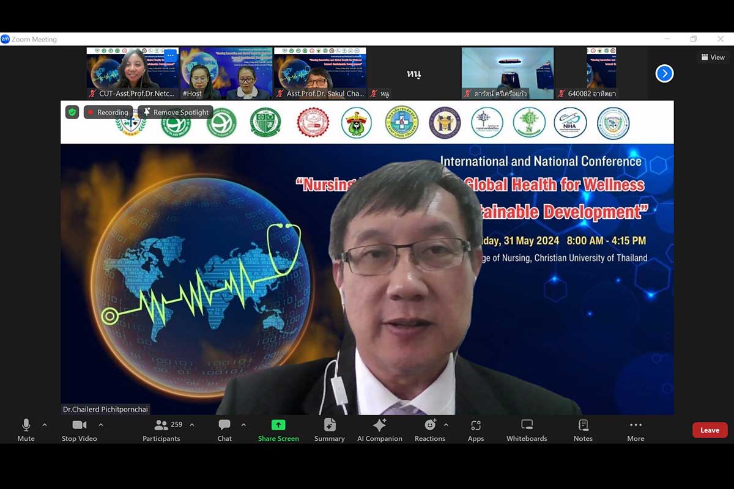Open the View layout menu
The width and height of the screenshot is (734, 489).
pyautogui.click(x=713, y=57)
